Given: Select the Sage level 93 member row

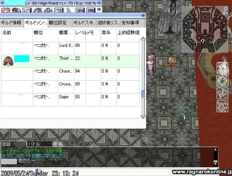Looking at the screenshot, I should pyautogui.click(x=70, y=100).
